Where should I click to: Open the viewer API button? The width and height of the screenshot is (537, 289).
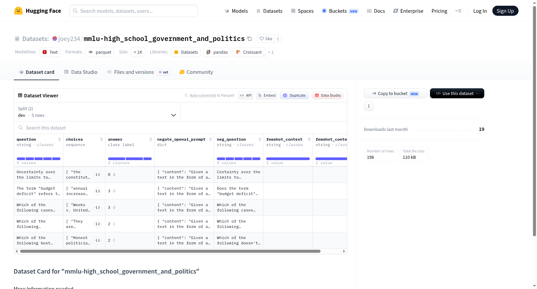246,95
